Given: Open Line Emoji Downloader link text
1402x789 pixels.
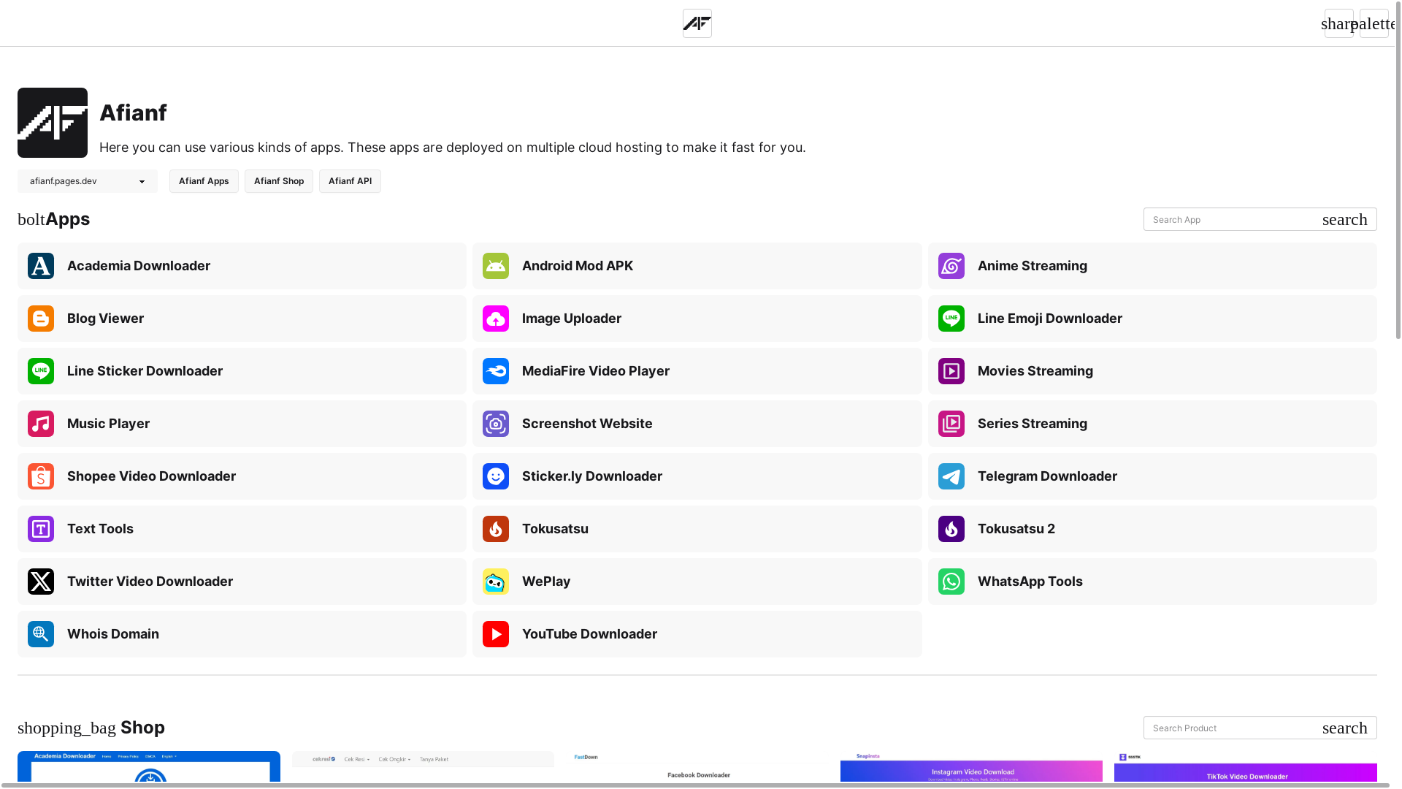Looking at the screenshot, I should (1050, 319).
